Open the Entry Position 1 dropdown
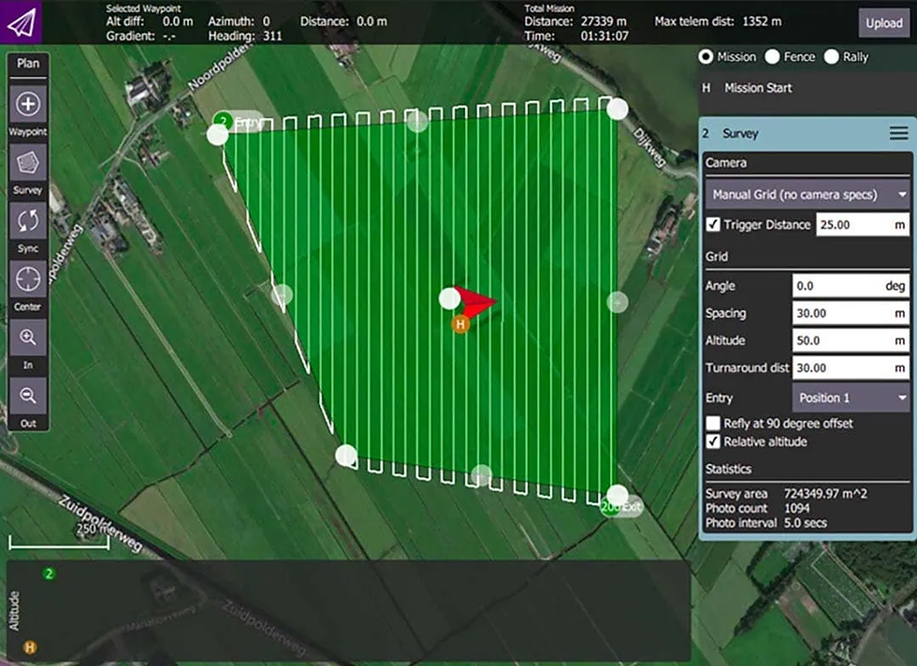This screenshot has width=917, height=666. pos(851,398)
